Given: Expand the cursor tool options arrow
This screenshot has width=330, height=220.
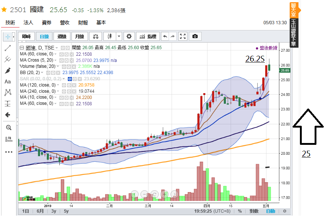Looking at the screenshot, I should (x=14, y=37).
